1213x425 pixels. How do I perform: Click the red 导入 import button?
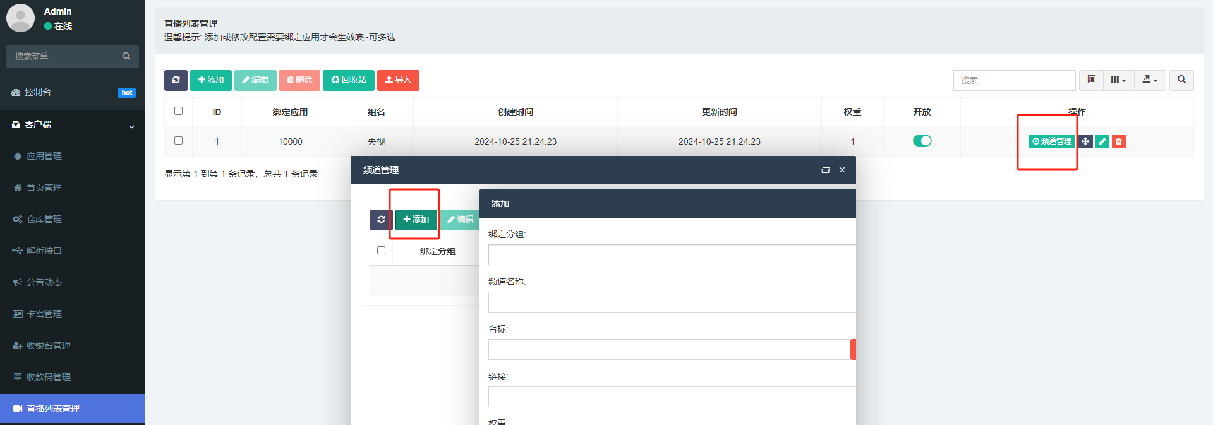398,80
